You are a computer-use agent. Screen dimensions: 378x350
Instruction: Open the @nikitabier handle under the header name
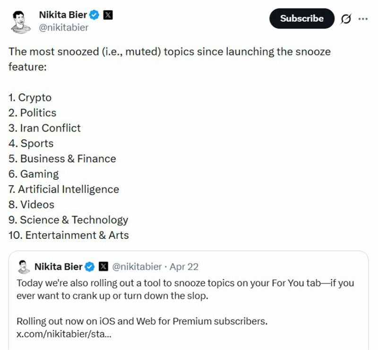63,27
